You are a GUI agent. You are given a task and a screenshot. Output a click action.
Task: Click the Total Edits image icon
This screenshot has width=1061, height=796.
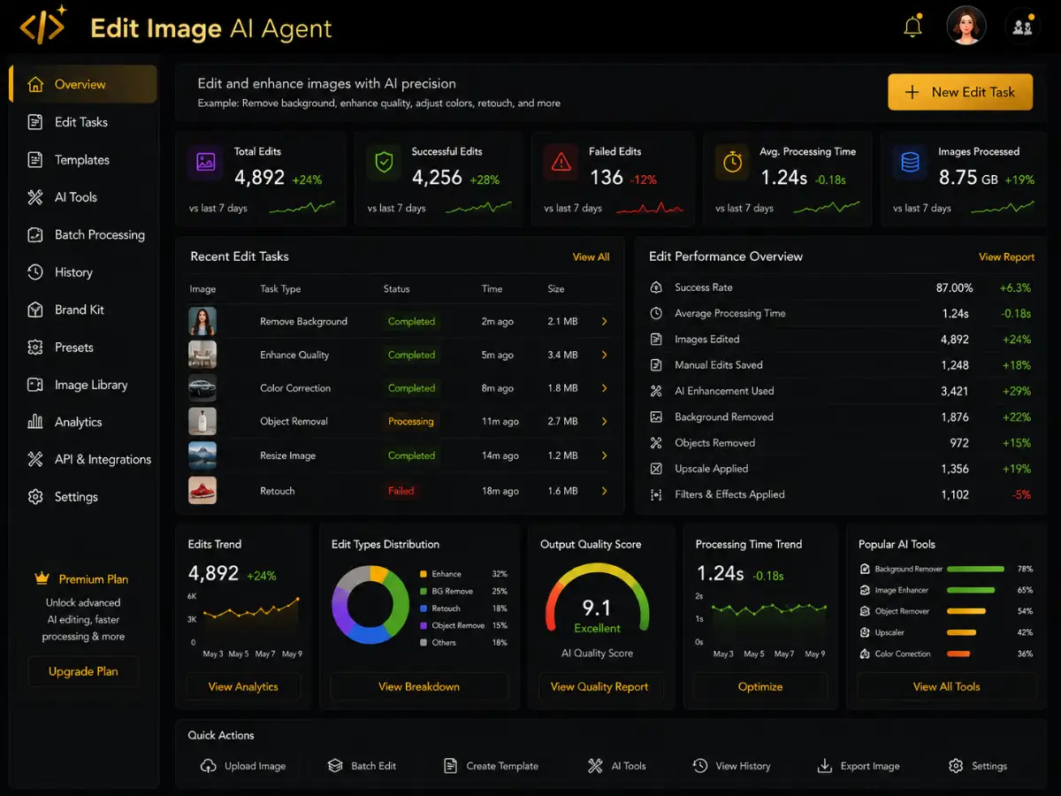205,164
